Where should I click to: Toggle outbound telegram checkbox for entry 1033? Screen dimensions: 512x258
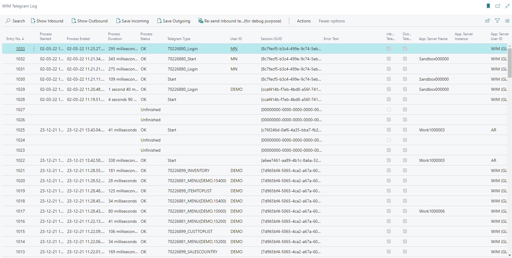tap(405, 49)
